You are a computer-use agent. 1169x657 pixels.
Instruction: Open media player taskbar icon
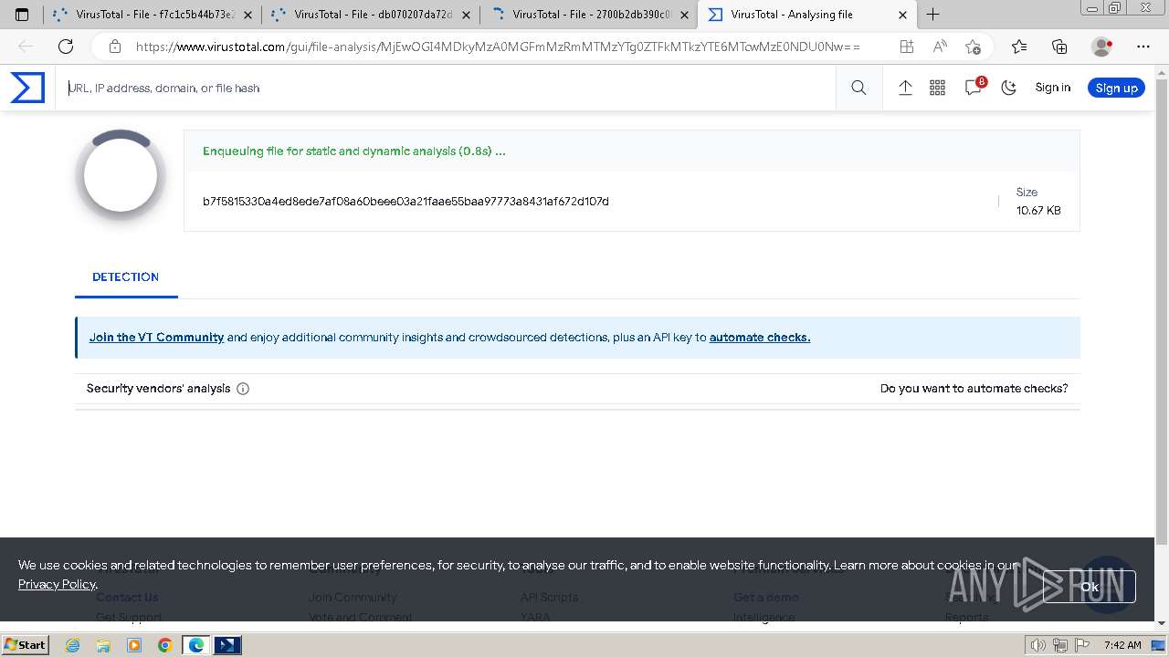click(x=134, y=645)
